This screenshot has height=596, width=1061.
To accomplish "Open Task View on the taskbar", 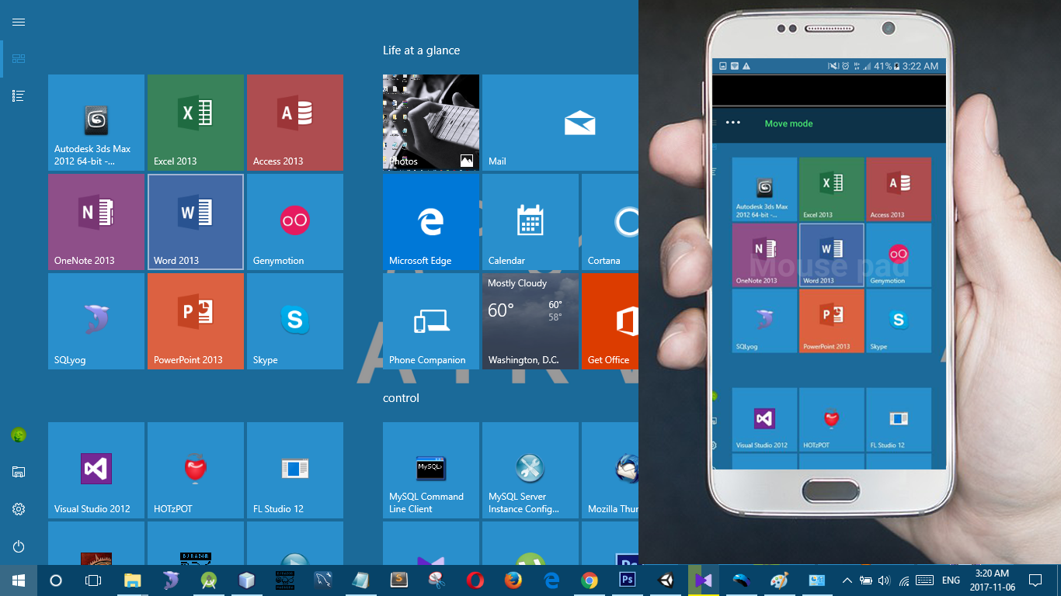I will pos(93,580).
